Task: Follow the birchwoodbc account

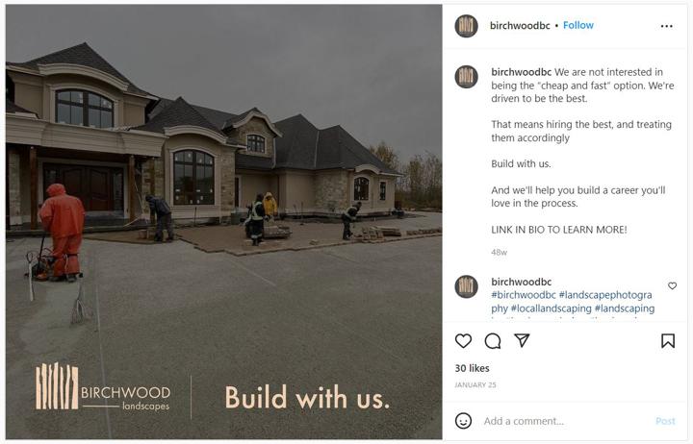Action: (578, 26)
